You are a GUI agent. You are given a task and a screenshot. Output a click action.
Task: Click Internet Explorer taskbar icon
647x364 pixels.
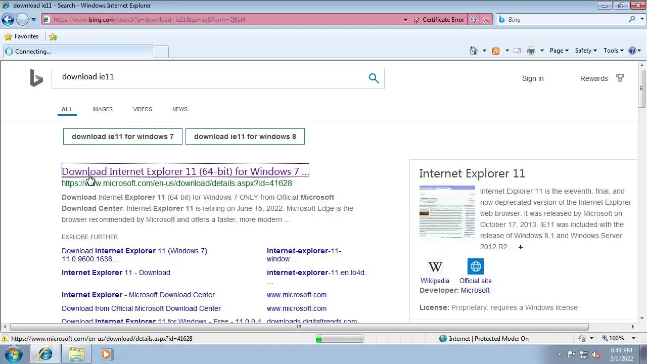point(45,354)
